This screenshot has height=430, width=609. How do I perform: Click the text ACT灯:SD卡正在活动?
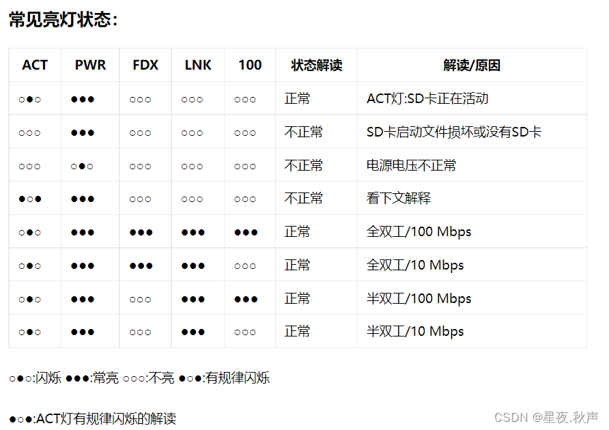(427, 99)
